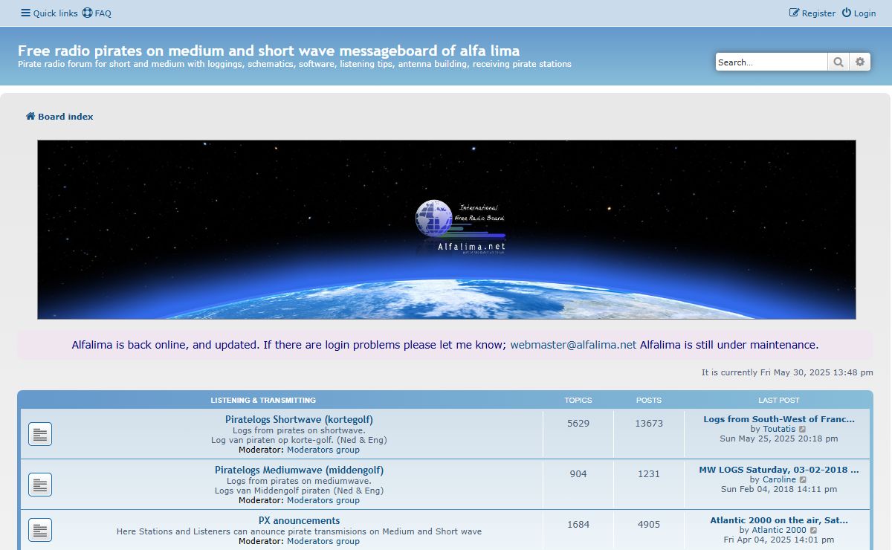Click Moderators group under PX anouncements

[323, 541]
